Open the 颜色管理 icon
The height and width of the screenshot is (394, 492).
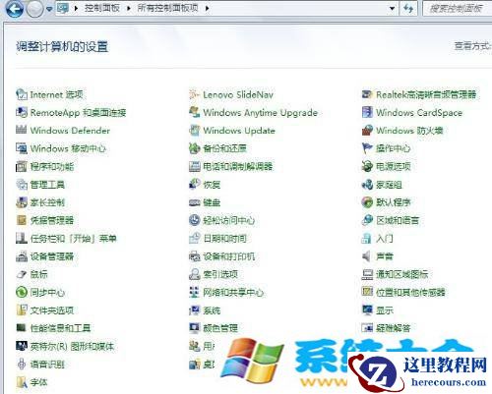[x=194, y=328]
